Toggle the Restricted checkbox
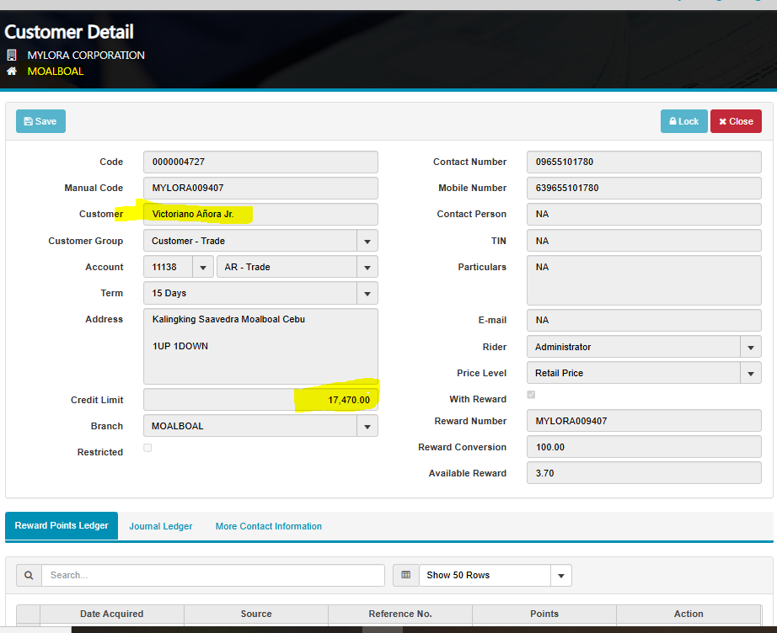 147,448
